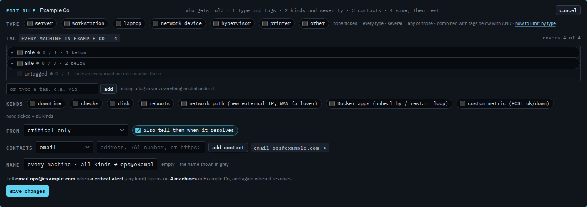587x207 pixels.
Task: Tick the network device type checkbox
Action: (156, 23)
